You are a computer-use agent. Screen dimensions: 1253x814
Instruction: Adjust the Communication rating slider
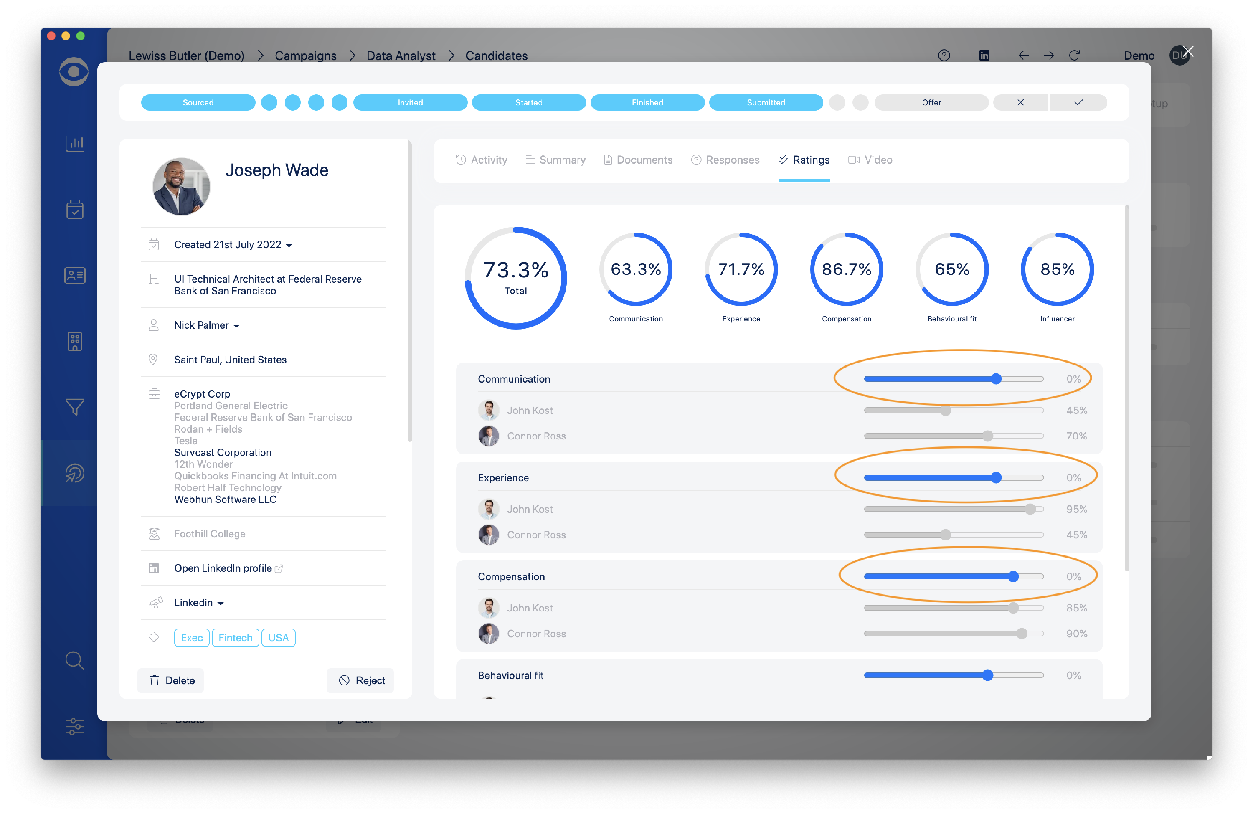(996, 378)
